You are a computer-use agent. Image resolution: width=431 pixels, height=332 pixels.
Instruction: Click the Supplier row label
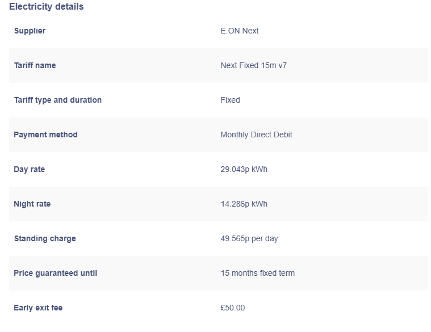pyautogui.click(x=30, y=31)
